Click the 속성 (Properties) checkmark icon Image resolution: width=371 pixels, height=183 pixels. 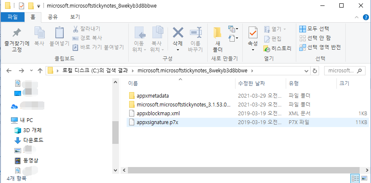[x=253, y=33]
